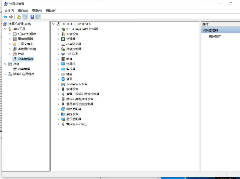Select the 安全设备 device label
The height and width of the screenshot is (179, 240).
[72, 34]
